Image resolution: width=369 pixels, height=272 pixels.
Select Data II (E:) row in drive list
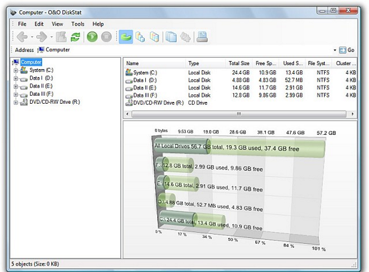coord(241,88)
